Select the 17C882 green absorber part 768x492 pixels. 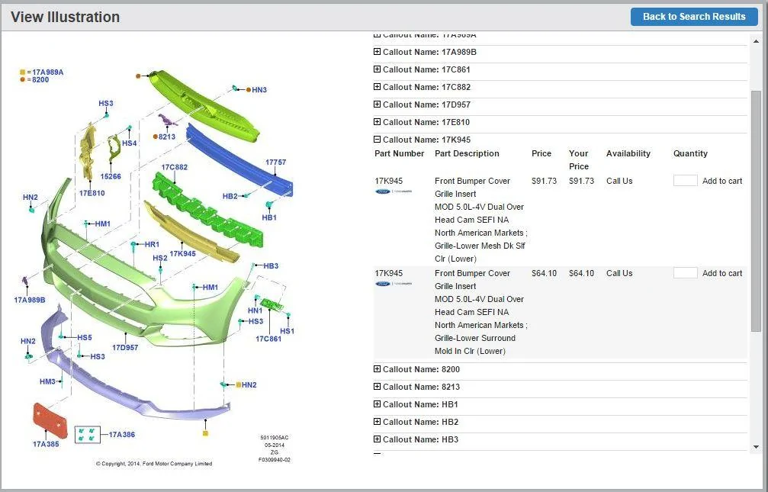pyautogui.click(x=208, y=210)
